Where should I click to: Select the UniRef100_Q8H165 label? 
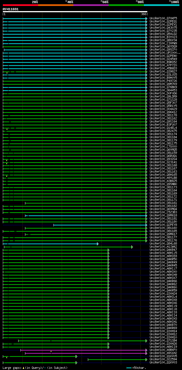click(163, 175)
